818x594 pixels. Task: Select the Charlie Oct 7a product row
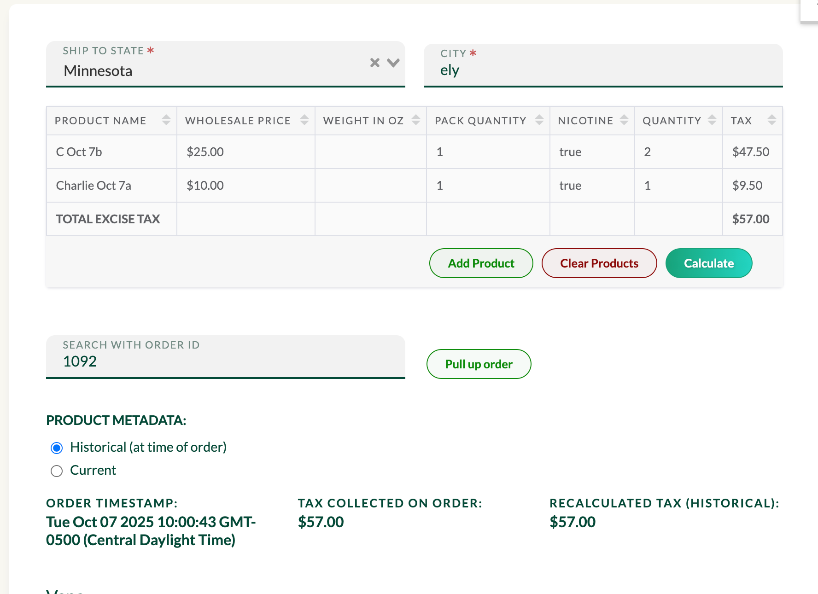pyautogui.click(x=93, y=186)
